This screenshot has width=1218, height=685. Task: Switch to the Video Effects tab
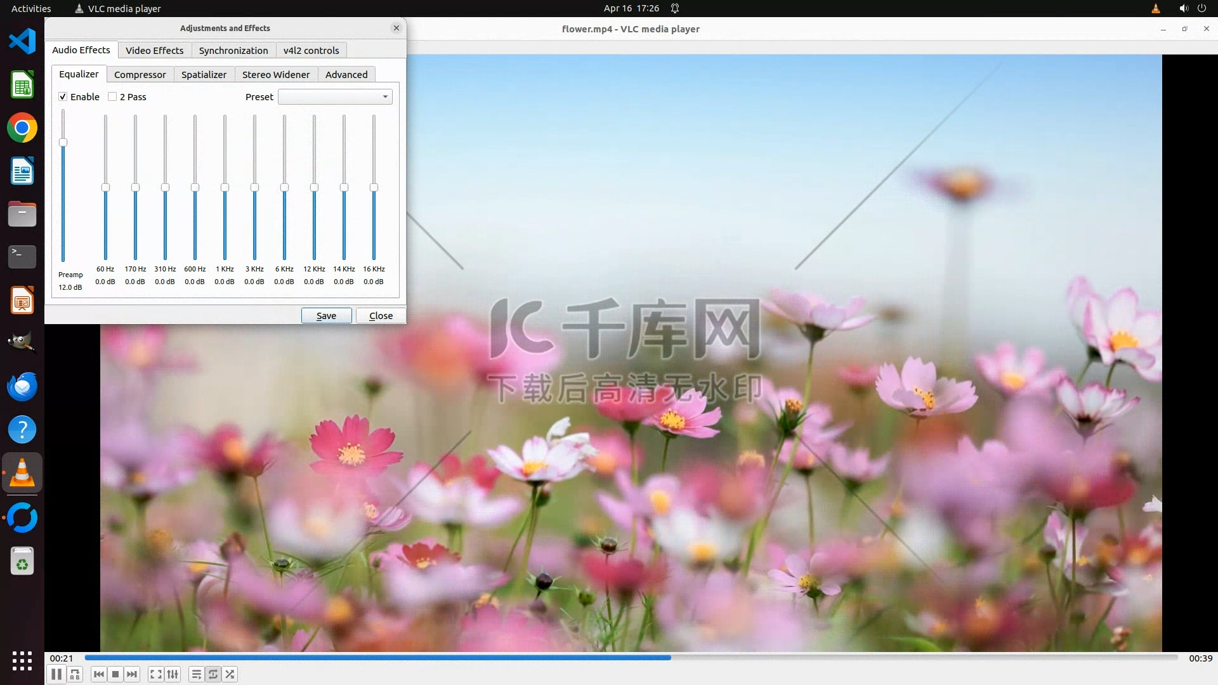click(154, 50)
